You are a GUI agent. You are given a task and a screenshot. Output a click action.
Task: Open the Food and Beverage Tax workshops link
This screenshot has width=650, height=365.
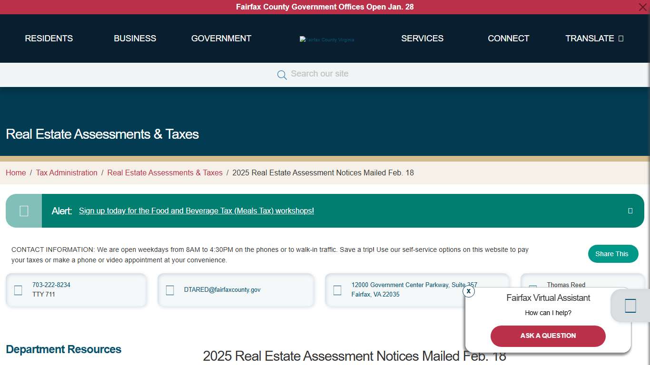pos(196,211)
